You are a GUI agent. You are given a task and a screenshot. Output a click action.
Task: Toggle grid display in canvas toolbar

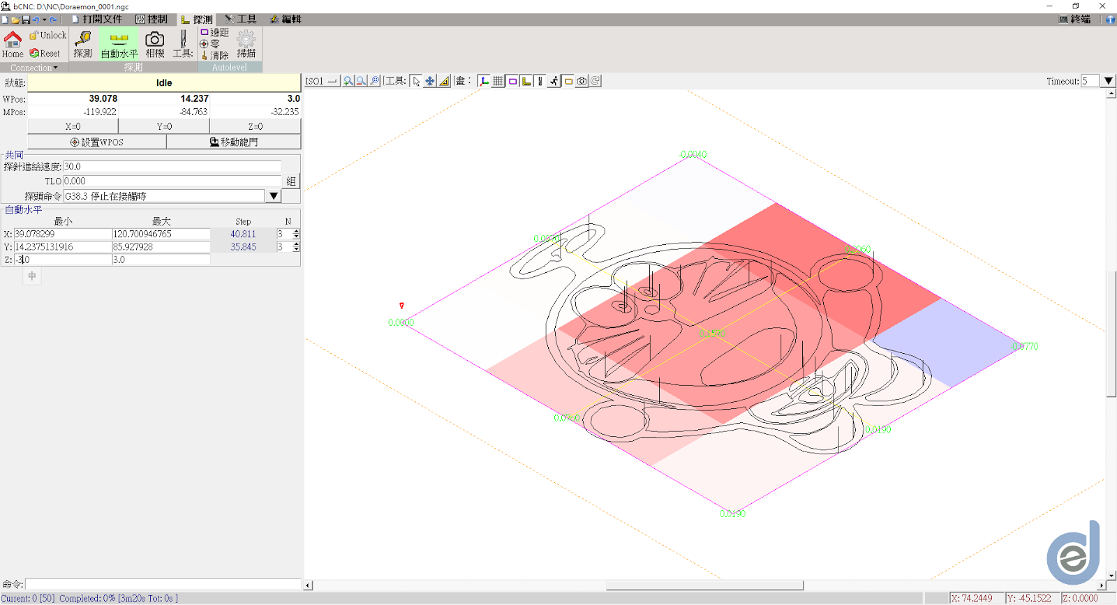[498, 81]
